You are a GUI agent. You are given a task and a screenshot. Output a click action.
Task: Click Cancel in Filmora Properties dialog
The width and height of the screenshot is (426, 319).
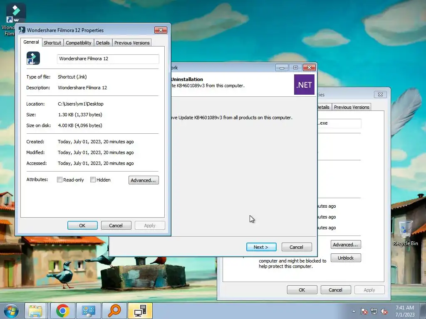[116, 226]
